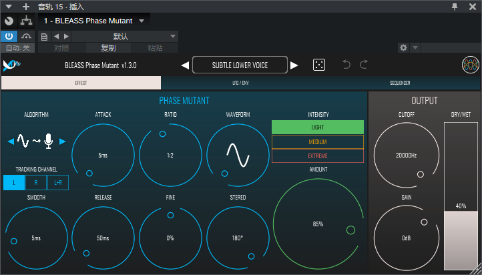Select EXTREME intensity
This screenshot has height=275, width=482.
[318, 156]
